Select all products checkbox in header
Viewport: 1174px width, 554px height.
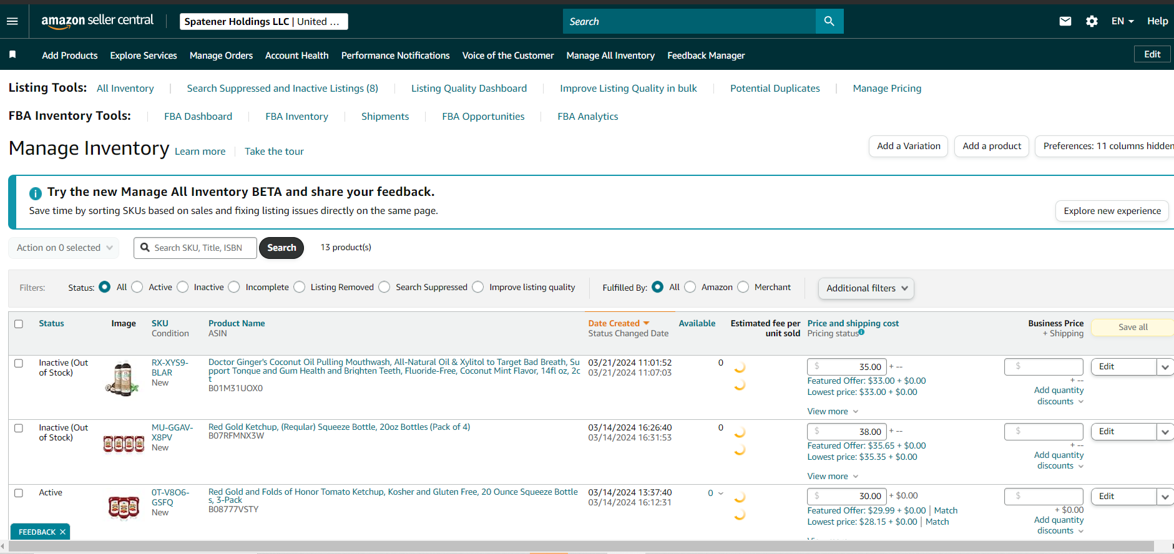pyautogui.click(x=19, y=324)
